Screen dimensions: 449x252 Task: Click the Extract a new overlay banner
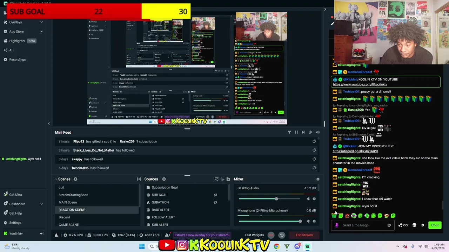[x=202, y=235]
